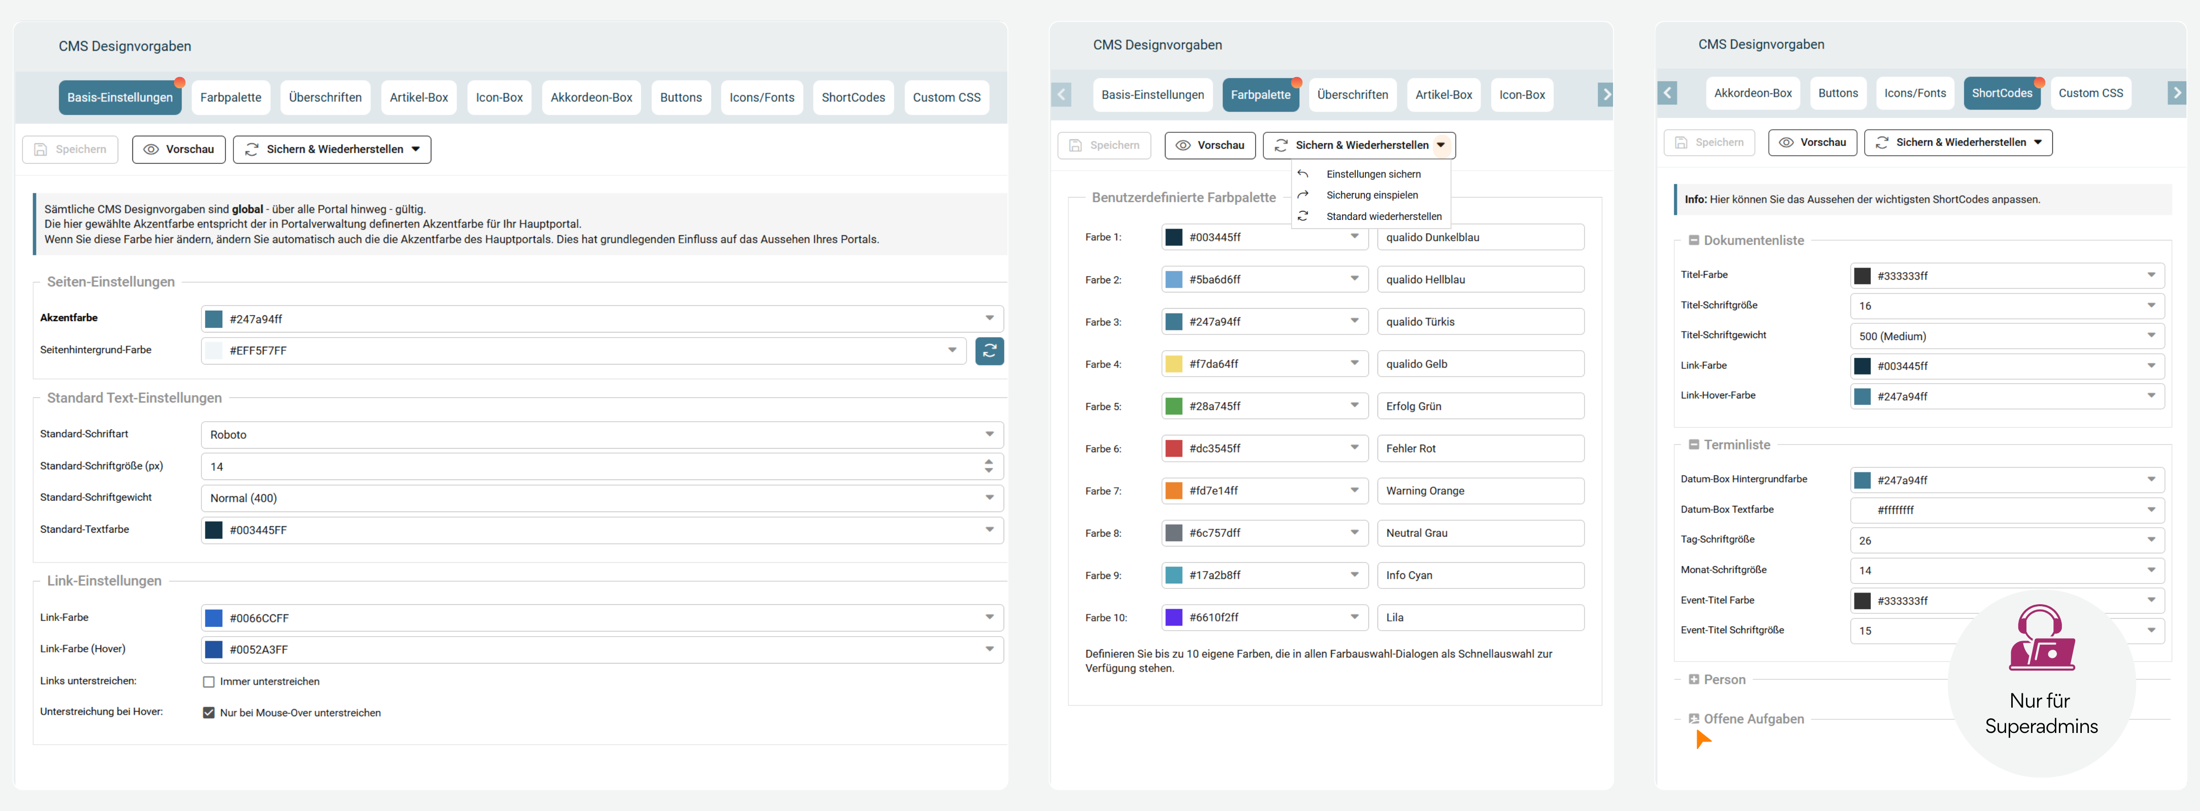Choose Sicherung einspielen from dropdown menu

tap(1371, 195)
